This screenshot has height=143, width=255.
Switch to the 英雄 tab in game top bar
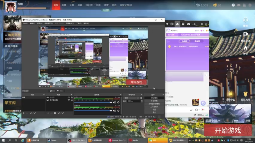[x=64, y=5]
